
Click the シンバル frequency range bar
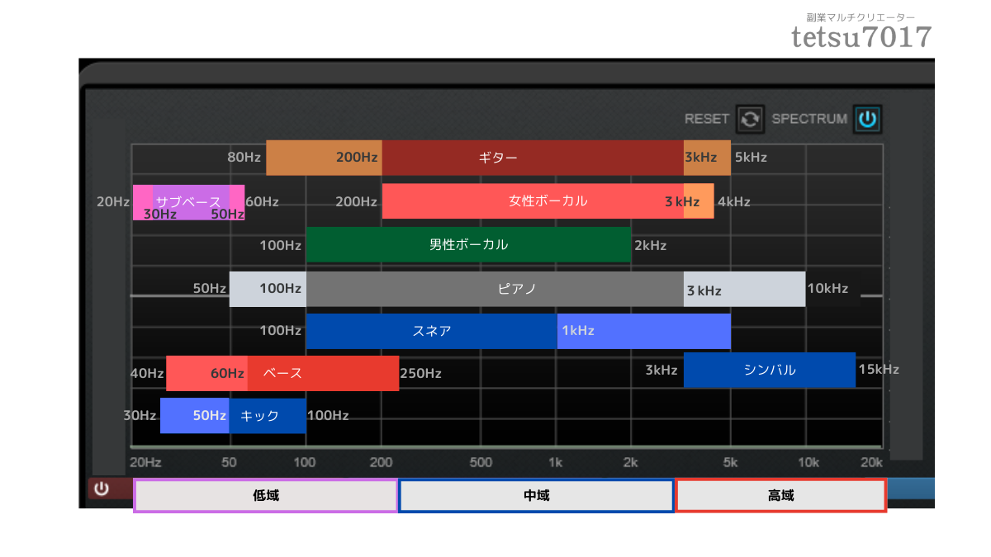pyautogui.click(x=769, y=370)
